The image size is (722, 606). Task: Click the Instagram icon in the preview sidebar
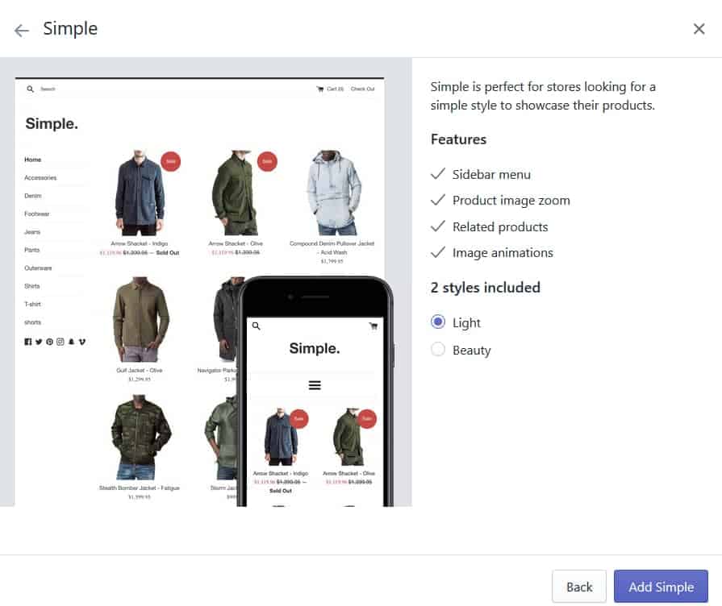tap(61, 342)
